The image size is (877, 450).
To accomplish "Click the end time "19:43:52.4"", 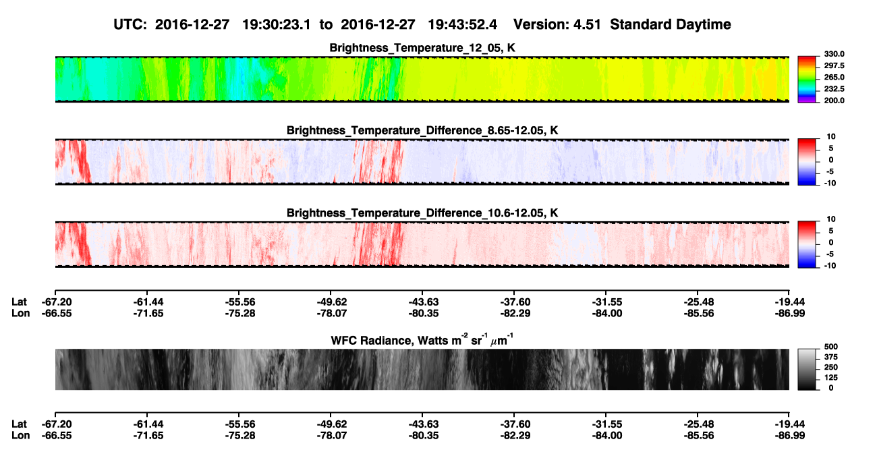I will point(463,25).
